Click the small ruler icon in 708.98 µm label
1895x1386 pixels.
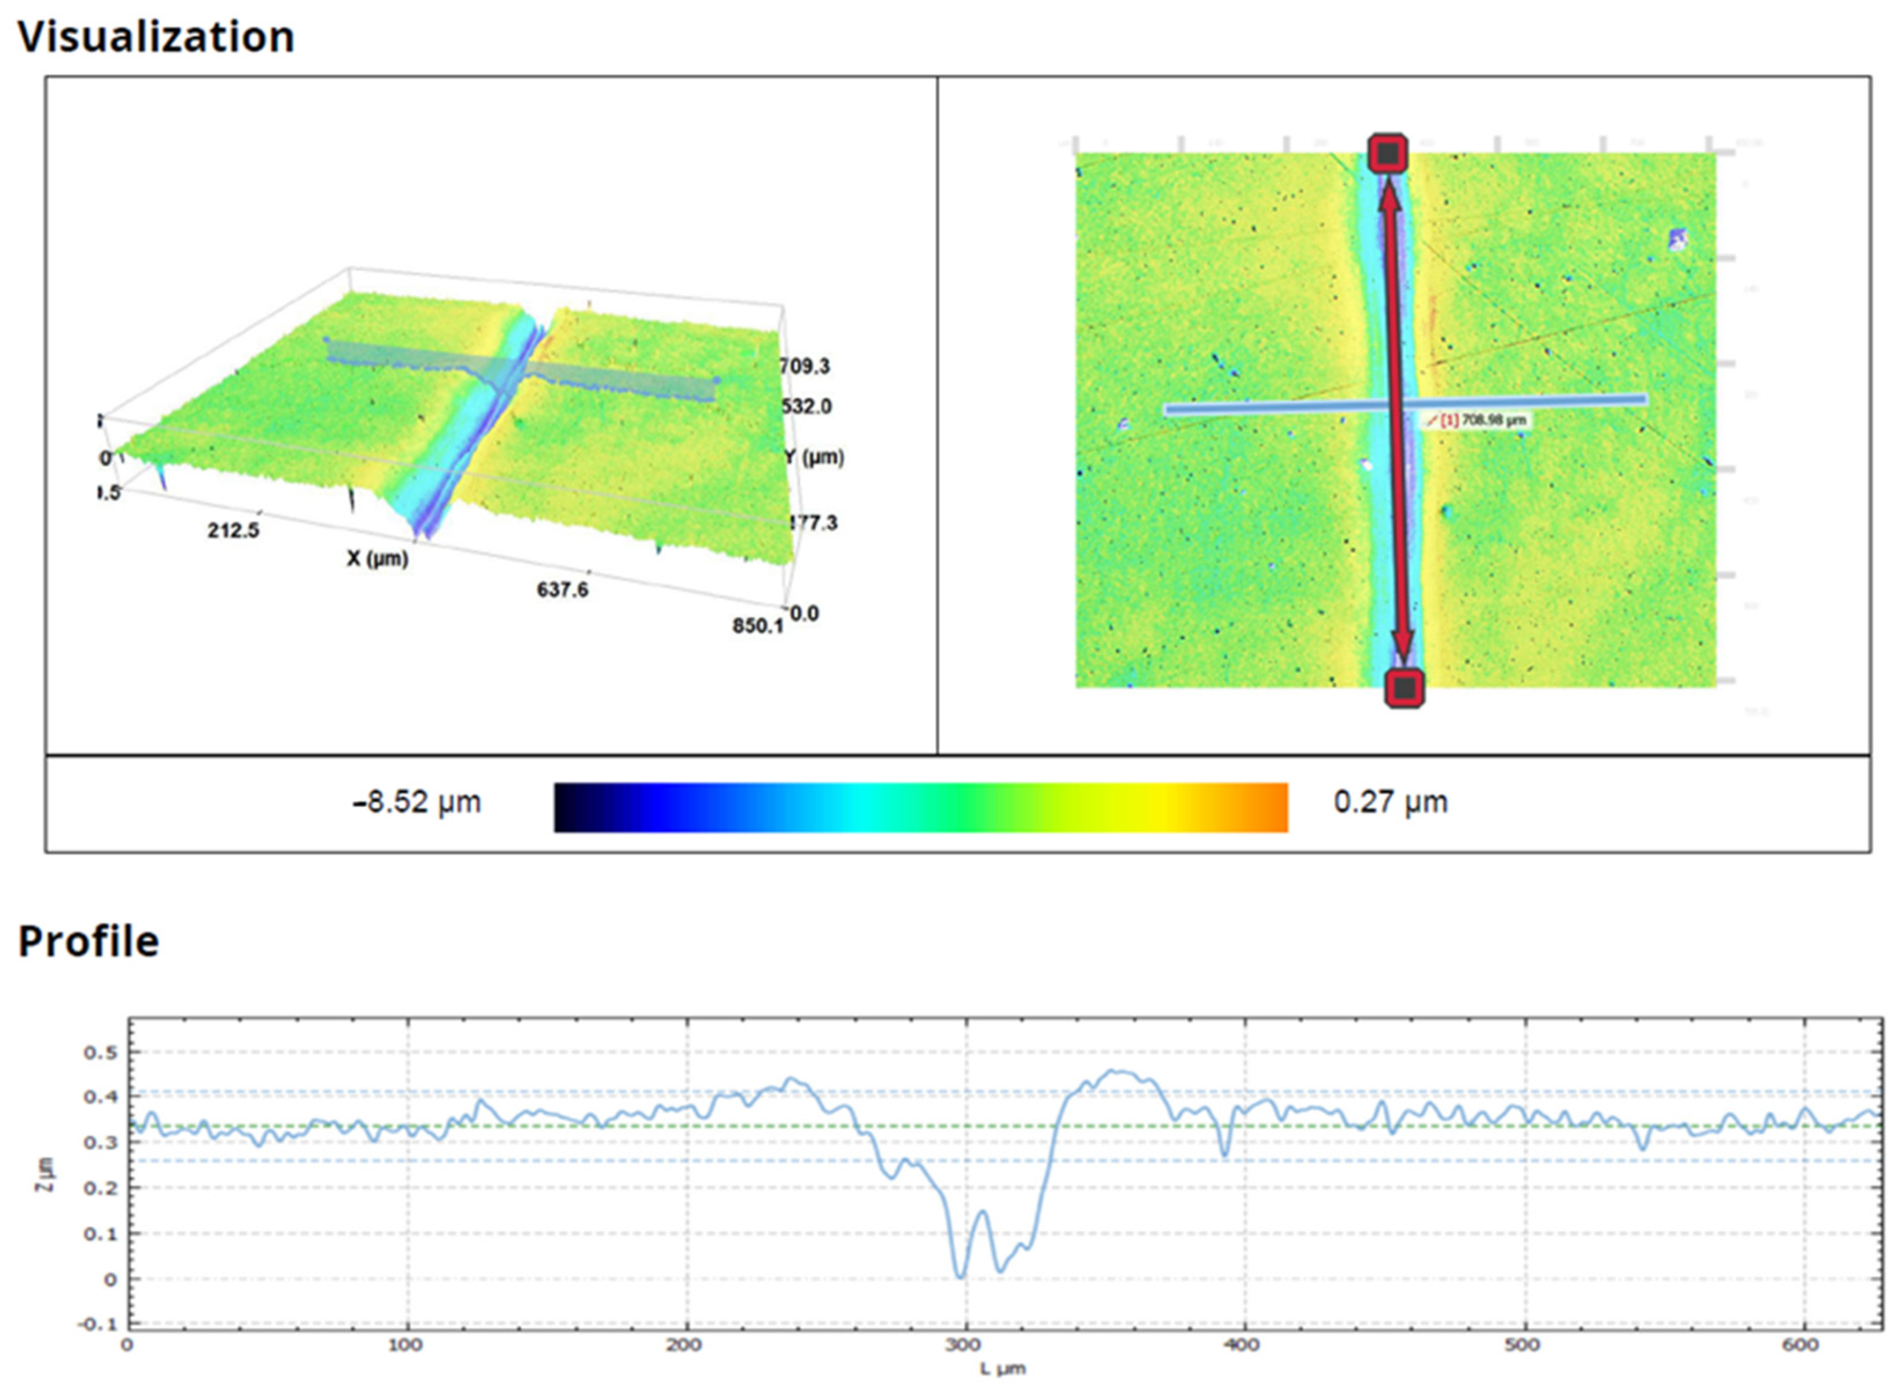(x=1432, y=421)
